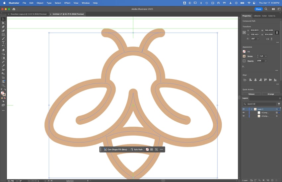Viewport: 282px width, 182px height.
Task: Open more Appearance options ellipsis
Action: coord(277,70)
